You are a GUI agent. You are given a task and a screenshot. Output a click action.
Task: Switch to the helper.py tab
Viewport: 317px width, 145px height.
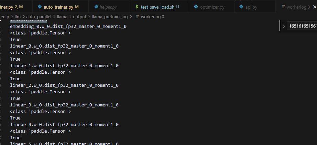tap(107, 7)
